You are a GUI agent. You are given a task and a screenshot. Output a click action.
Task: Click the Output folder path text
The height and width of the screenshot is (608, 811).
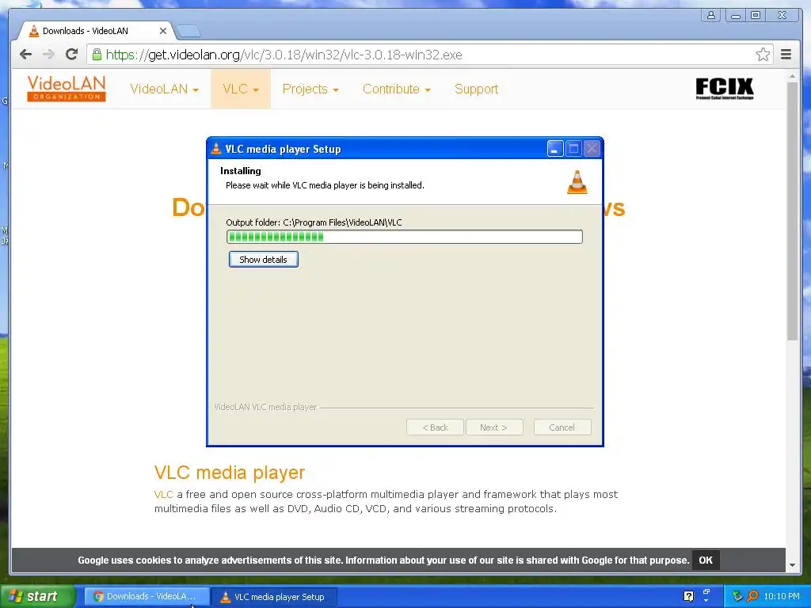point(314,222)
